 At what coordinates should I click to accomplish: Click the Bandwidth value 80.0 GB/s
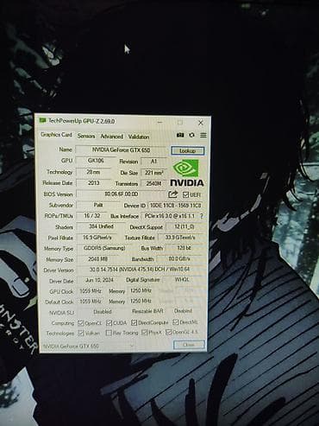[x=179, y=259]
